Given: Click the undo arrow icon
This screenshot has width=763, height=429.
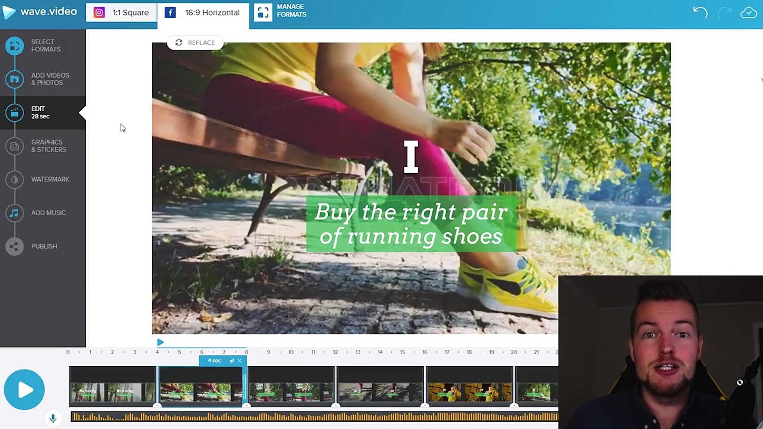Looking at the screenshot, I should click(x=700, y=12).
